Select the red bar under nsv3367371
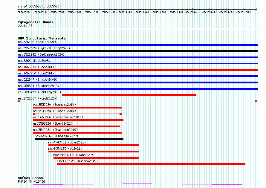The height and width of the screenshot is (188, 266). tap(96, 158)
